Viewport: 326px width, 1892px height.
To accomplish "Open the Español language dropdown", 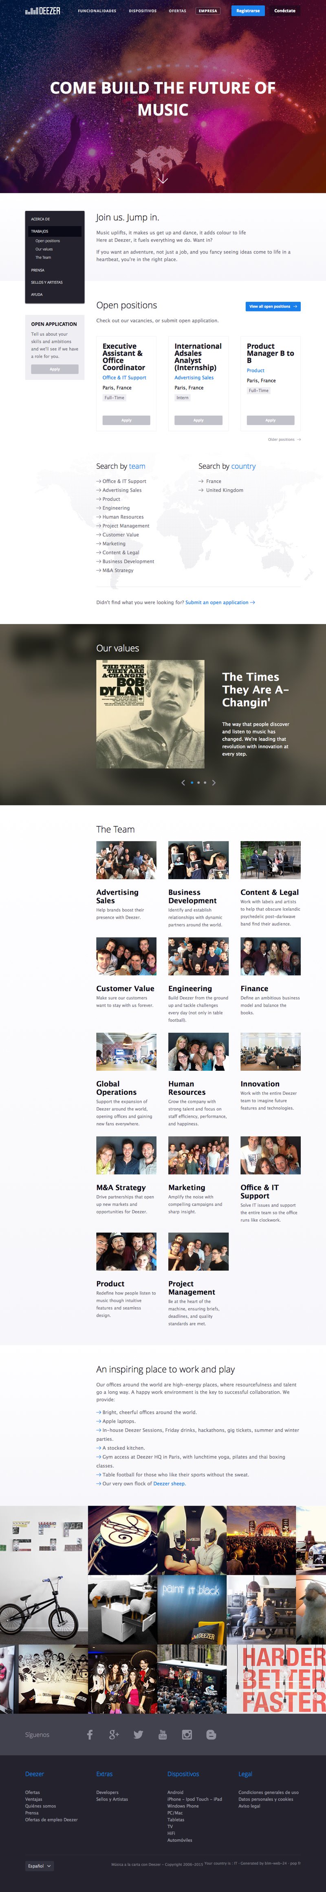I will tap(39, 1865).
